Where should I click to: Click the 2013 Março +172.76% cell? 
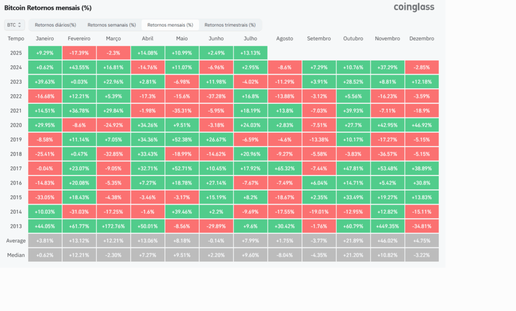click(113, 226)
